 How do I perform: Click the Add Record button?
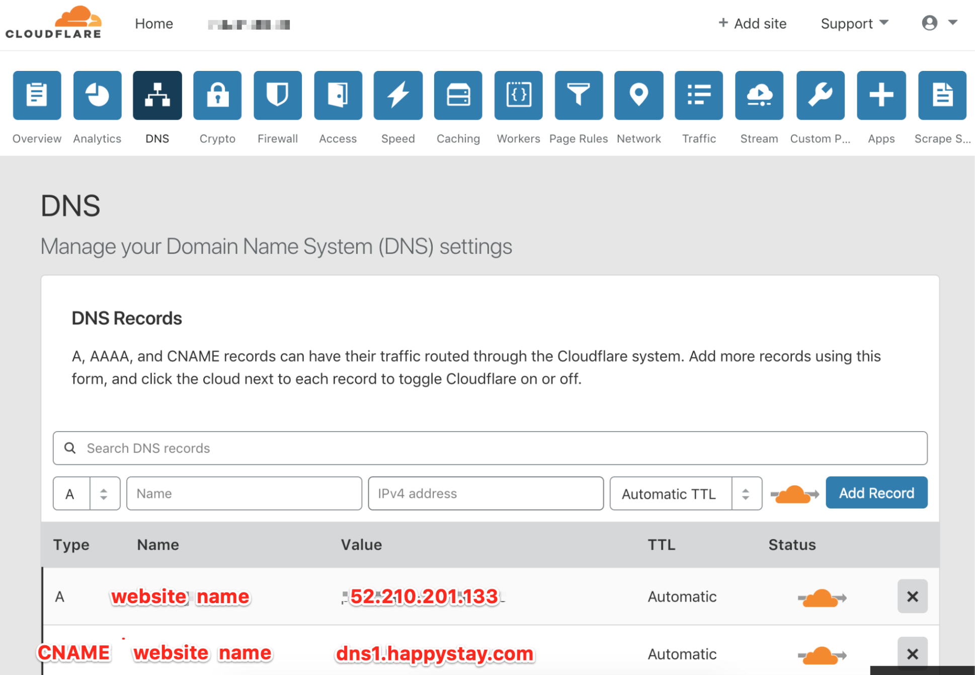tap(876, 493)
